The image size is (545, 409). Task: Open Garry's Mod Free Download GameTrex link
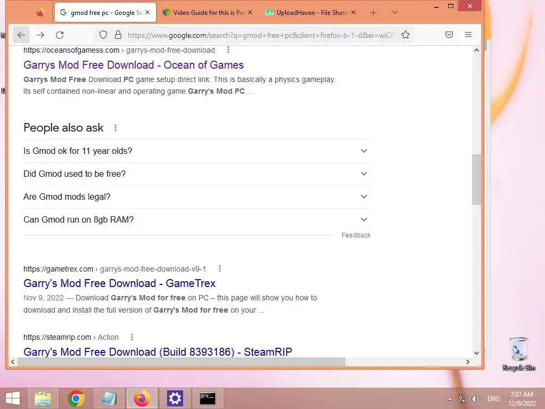[119, 283]
